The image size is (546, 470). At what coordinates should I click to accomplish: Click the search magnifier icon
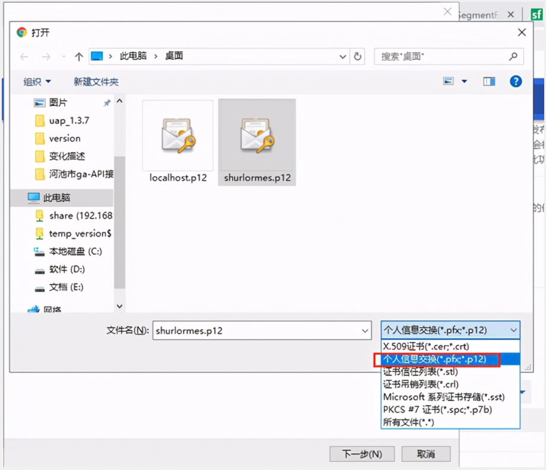pos(513,56)
